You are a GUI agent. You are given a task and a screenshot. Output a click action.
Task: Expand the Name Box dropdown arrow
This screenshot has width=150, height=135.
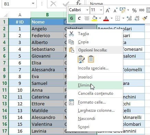pos(33,3)
